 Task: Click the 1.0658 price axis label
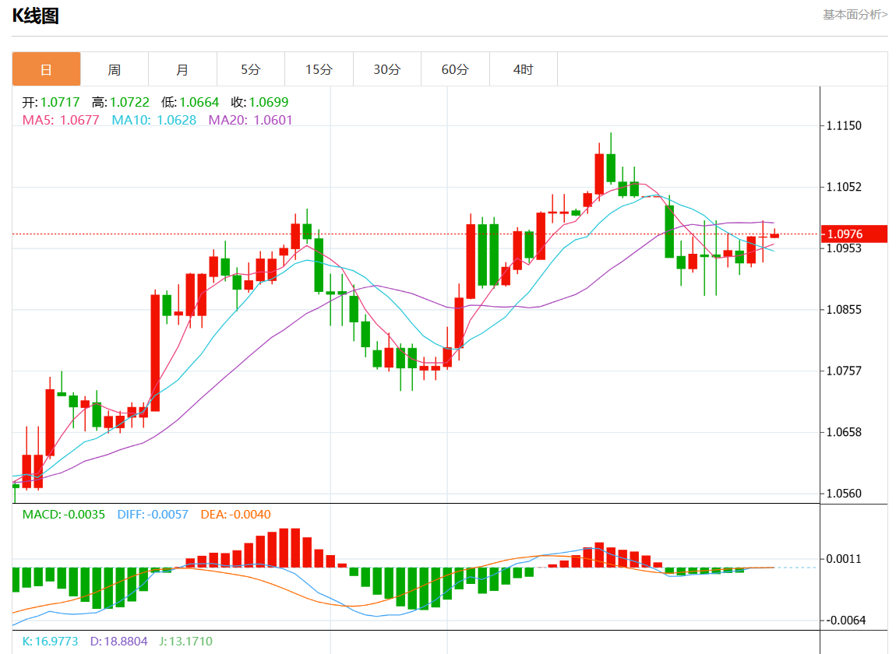coord(844,432)
